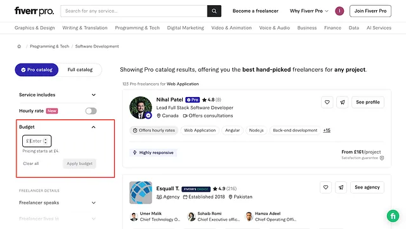Open Writing & Translation category
Viewport: 406px width, 229px height.
[85, 28]
